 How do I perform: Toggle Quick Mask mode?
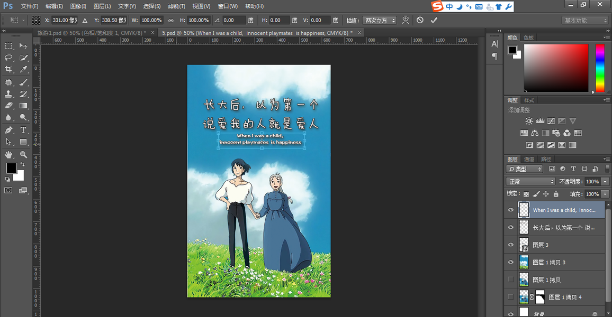(x=8, y=190)
